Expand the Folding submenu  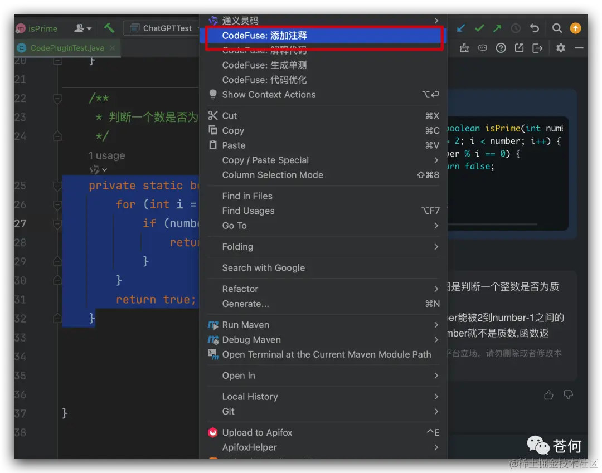pos(323,247)
